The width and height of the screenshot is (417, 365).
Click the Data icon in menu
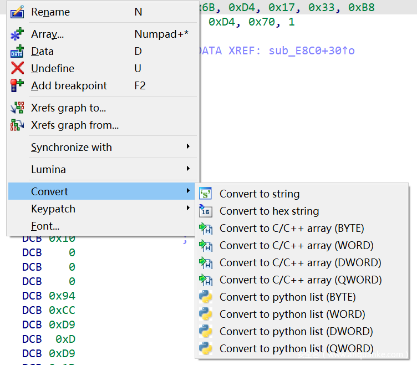coord(17,52)
